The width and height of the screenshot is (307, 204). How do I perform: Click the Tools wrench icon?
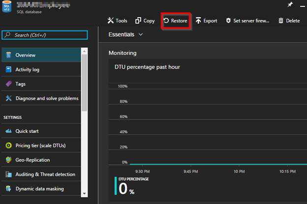111,21
